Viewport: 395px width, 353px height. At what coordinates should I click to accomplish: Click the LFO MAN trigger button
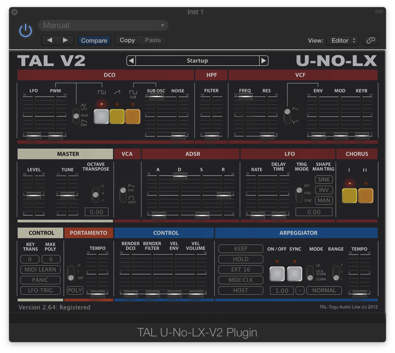click(x=323, y=200)
